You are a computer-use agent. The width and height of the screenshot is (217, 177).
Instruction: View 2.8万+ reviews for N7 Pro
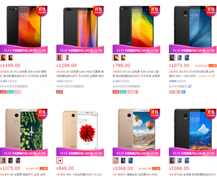click(x=9, y=81)
